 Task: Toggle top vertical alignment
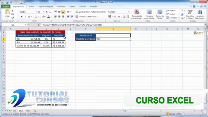coord(56,12)
